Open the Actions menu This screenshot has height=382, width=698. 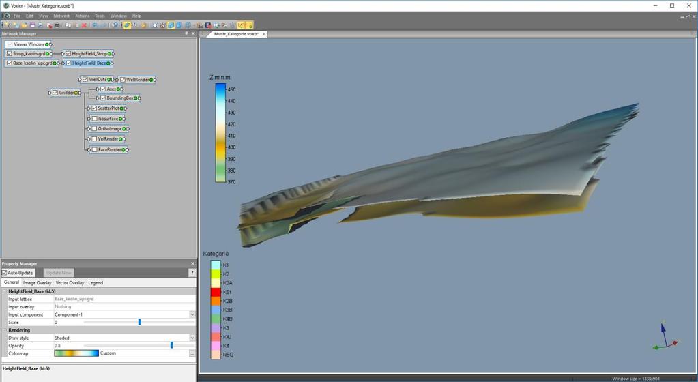click(83, 16)
